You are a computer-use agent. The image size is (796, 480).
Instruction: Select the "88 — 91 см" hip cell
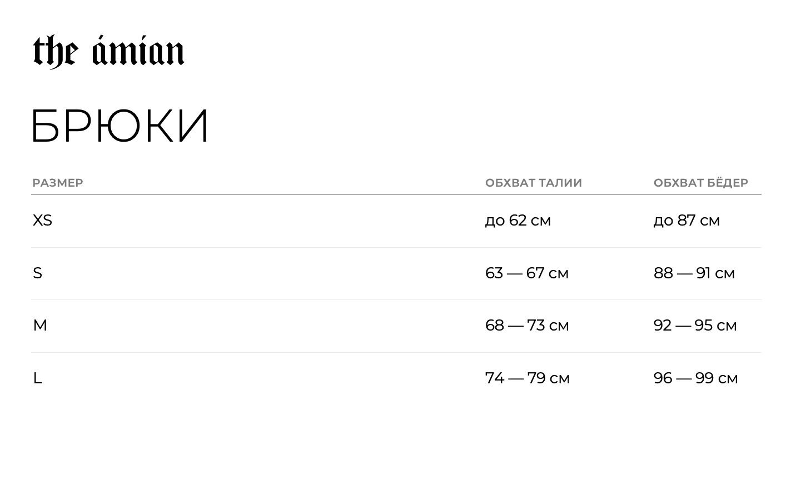(694, 273)
